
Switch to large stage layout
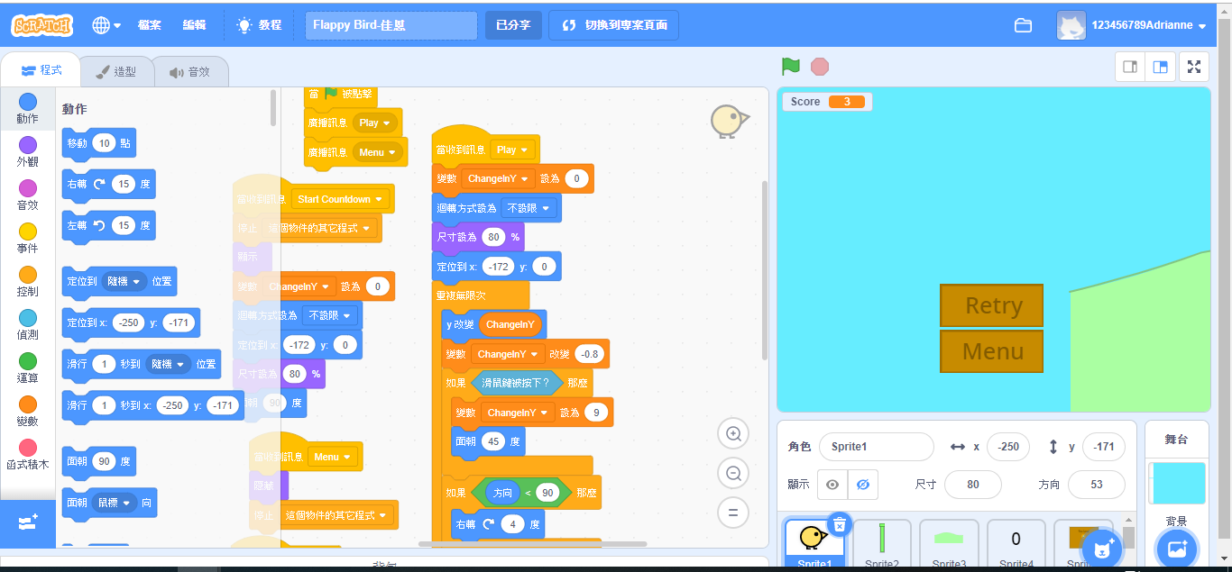(x=1160, y=67)
